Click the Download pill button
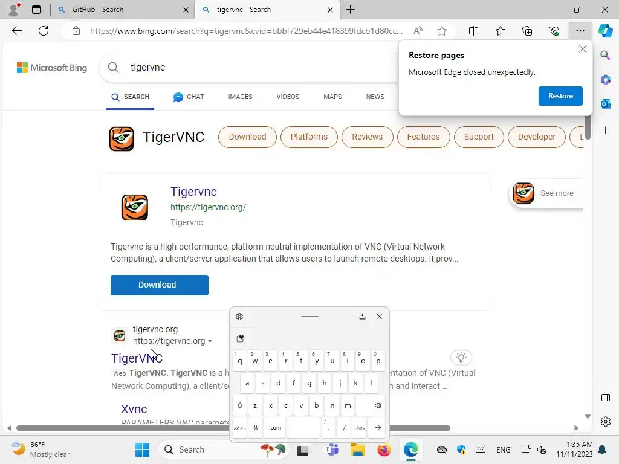619x464 pixels. (247, 137)
